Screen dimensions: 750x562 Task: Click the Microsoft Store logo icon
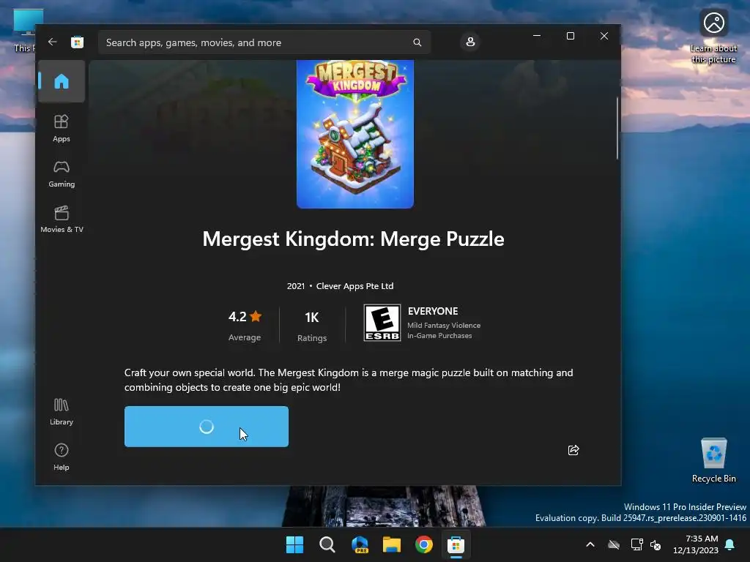coord(77,42)
